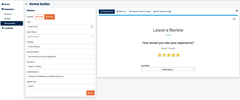This screenshot has height=100, width=240.
Task: Select the first rating star
Action: point(160,55)
